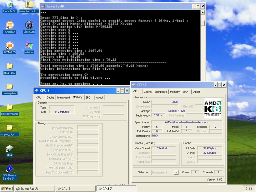The height and width of the screenshot is (192, 256).
Task: Switch to Cache tab in the memory CPU-Z window
Action: [x=50, y=97]
